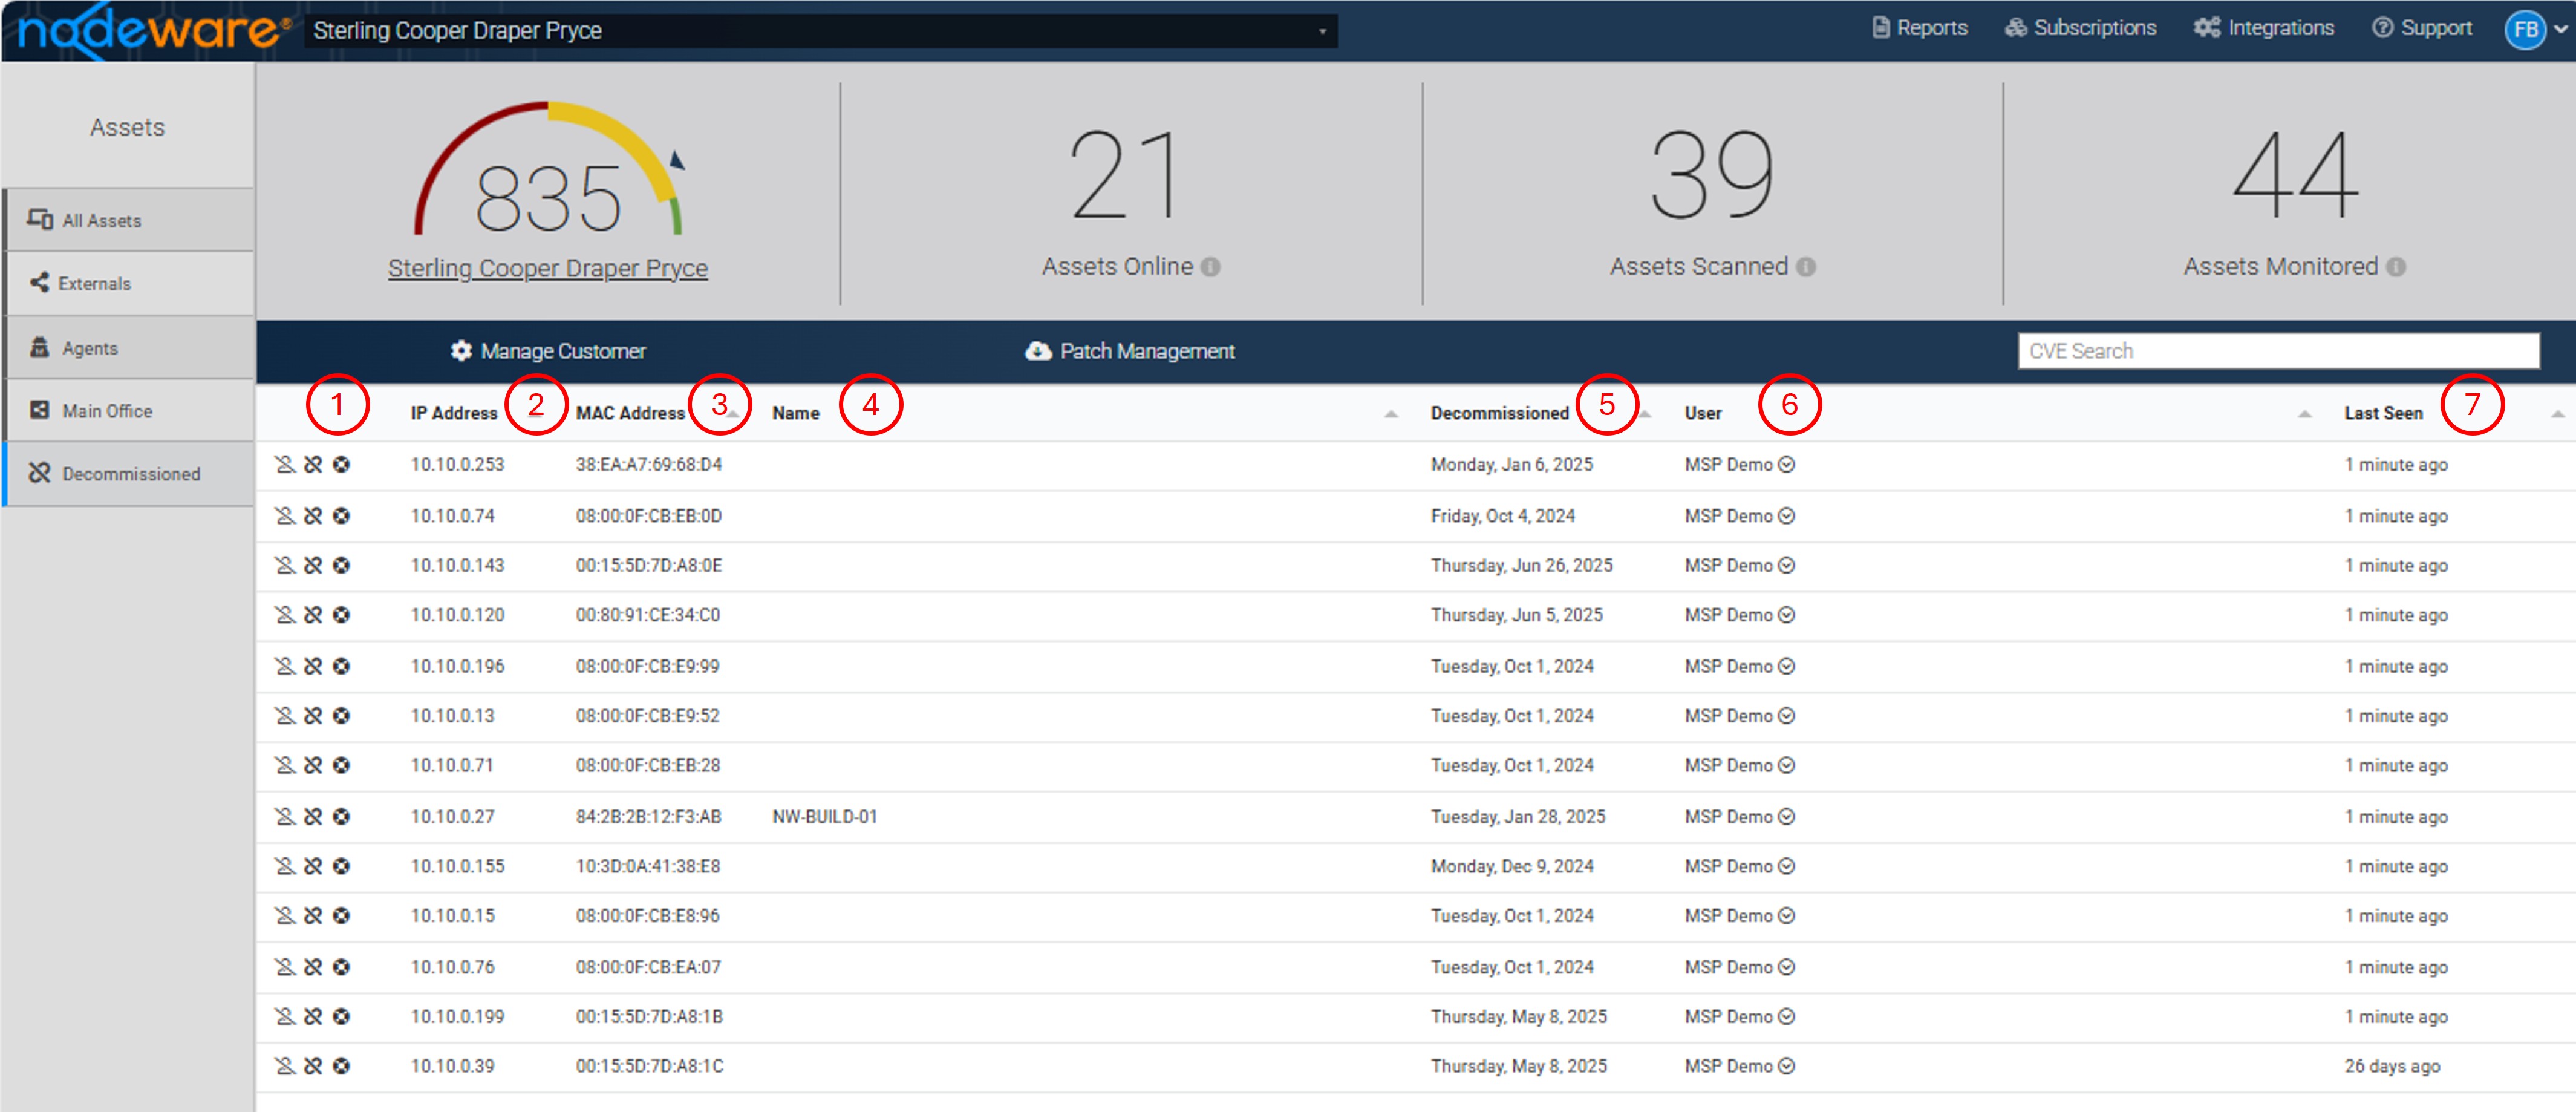2576x1112 pixels.
Task: Open All Assets in the sidebar
Action: (128, 220)
